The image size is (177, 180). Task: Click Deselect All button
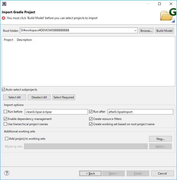click(39, 97)
